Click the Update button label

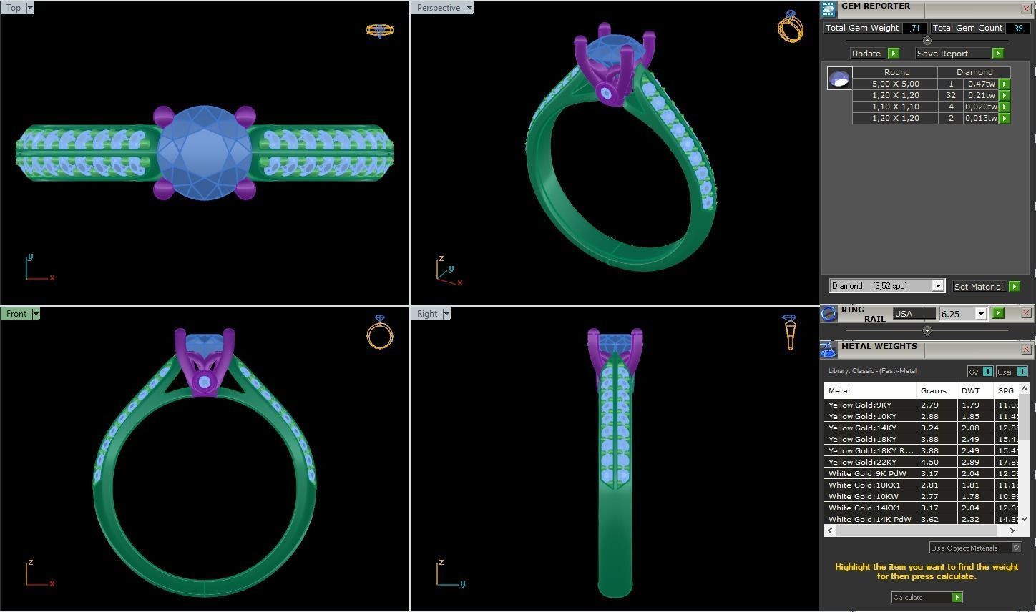866,54
